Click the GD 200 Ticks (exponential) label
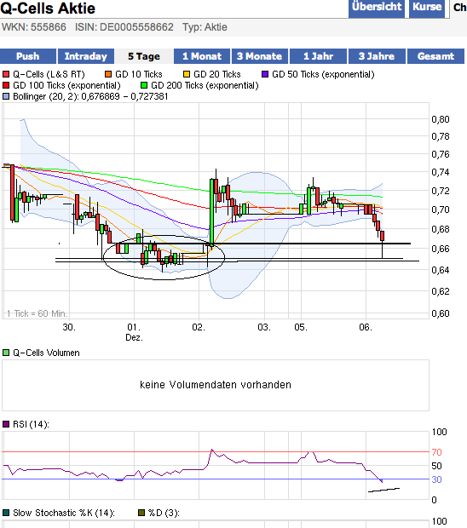Image resolution: width=467 pixels, height=528 pixels. point(205,85)
